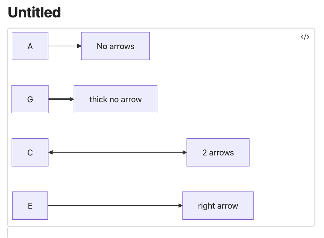Click the right arrow node
This screenshot has height=238, width=324.
(x=218, y=205)
